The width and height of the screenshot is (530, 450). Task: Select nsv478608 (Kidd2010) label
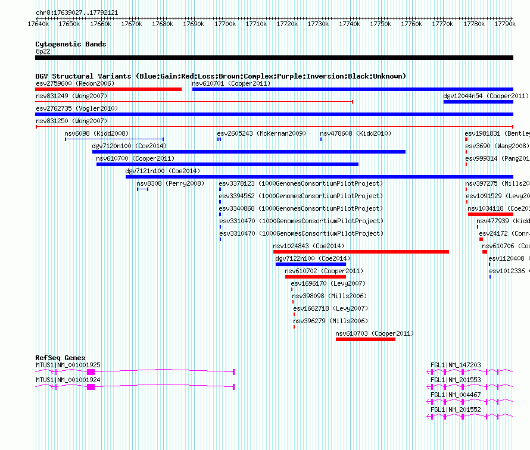(x=356, y=133)
